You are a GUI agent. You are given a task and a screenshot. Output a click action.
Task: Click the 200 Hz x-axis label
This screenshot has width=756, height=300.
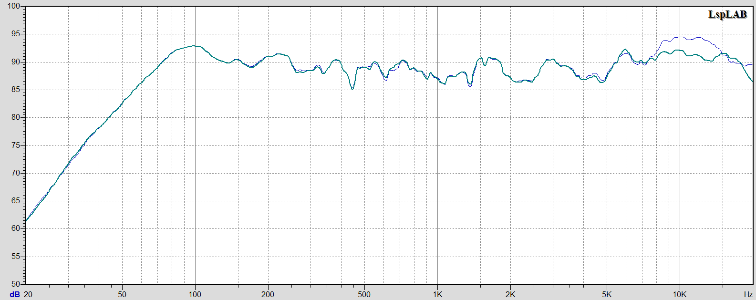coord(268,294)
